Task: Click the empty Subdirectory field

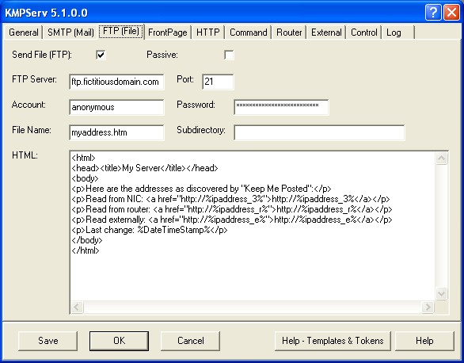Action: click(x=319, y=132)
